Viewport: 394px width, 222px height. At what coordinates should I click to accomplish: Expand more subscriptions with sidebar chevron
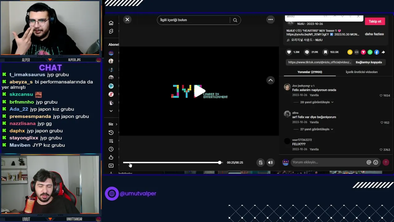coord(111,111)
